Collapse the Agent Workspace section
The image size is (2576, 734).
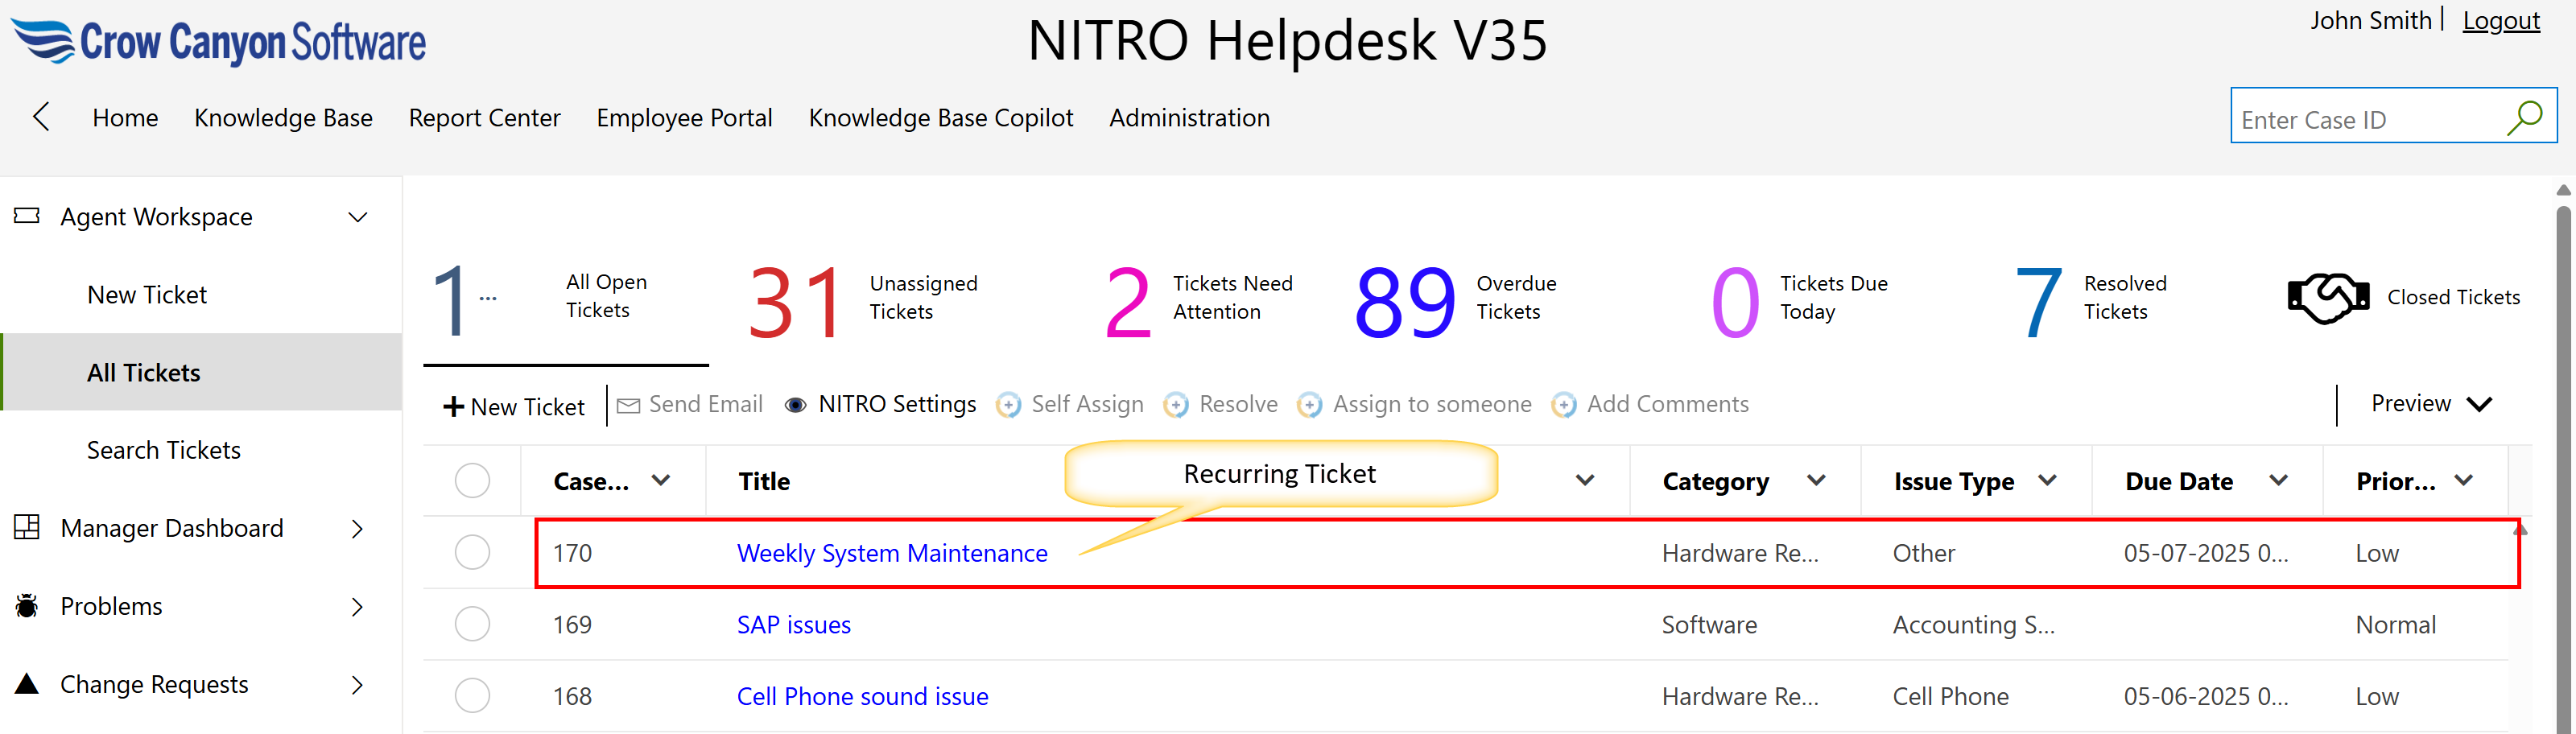[x=357, y=217]
